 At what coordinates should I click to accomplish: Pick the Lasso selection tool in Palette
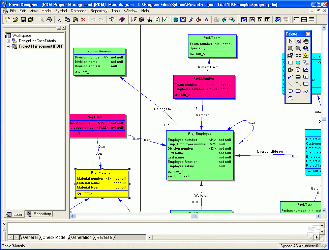click(298, 42)
